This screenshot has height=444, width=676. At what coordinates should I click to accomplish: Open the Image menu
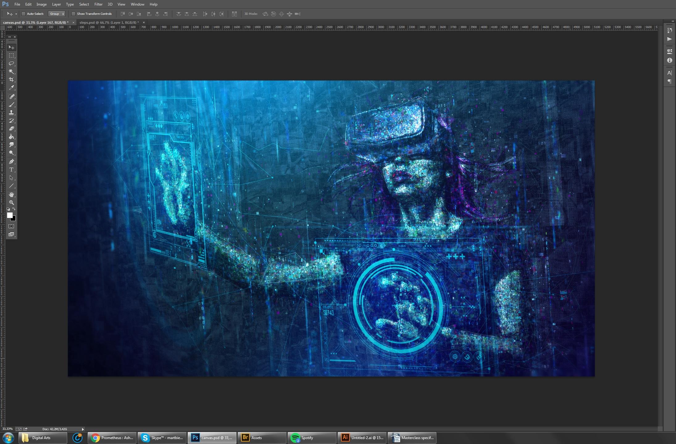41,4
